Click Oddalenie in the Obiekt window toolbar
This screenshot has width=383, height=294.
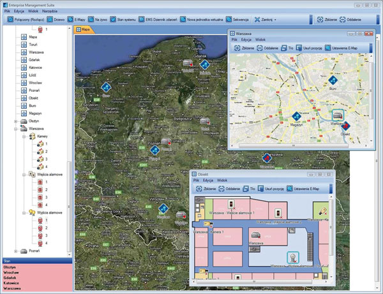coord(229,189)
